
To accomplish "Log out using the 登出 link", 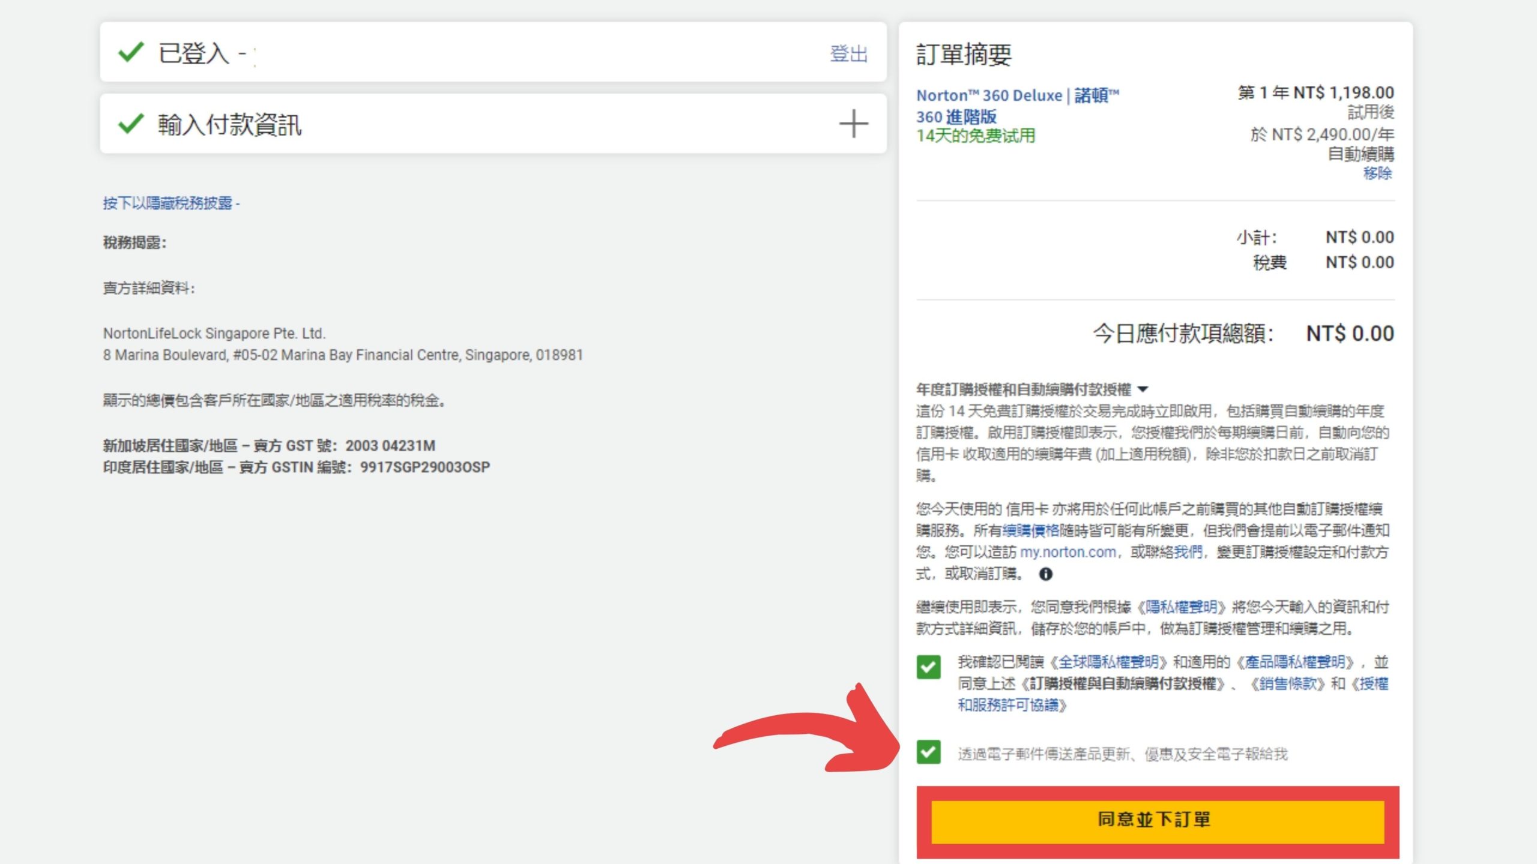I will click(849, 53).
